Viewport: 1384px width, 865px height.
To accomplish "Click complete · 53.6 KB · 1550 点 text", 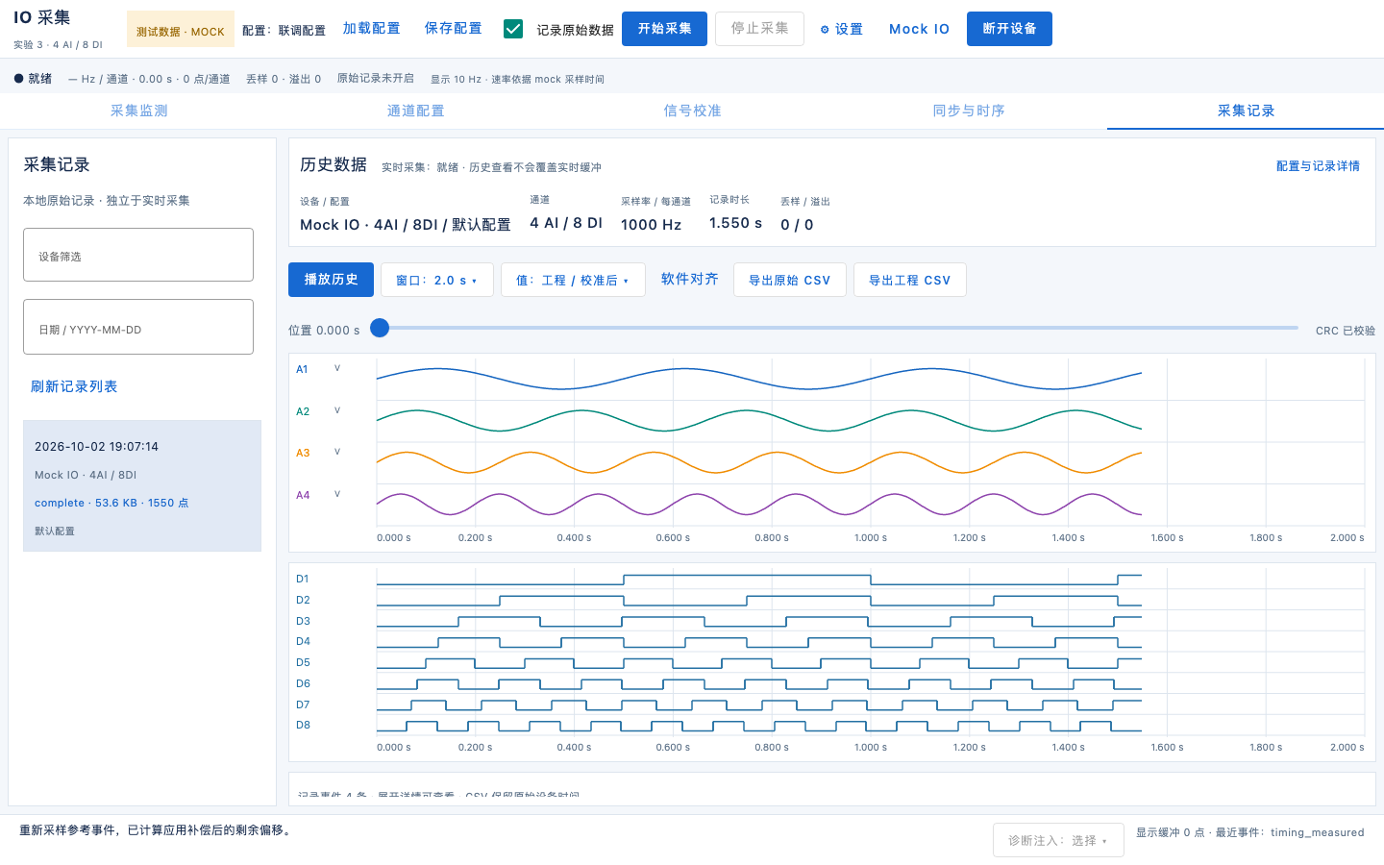I will click(111, 503).
